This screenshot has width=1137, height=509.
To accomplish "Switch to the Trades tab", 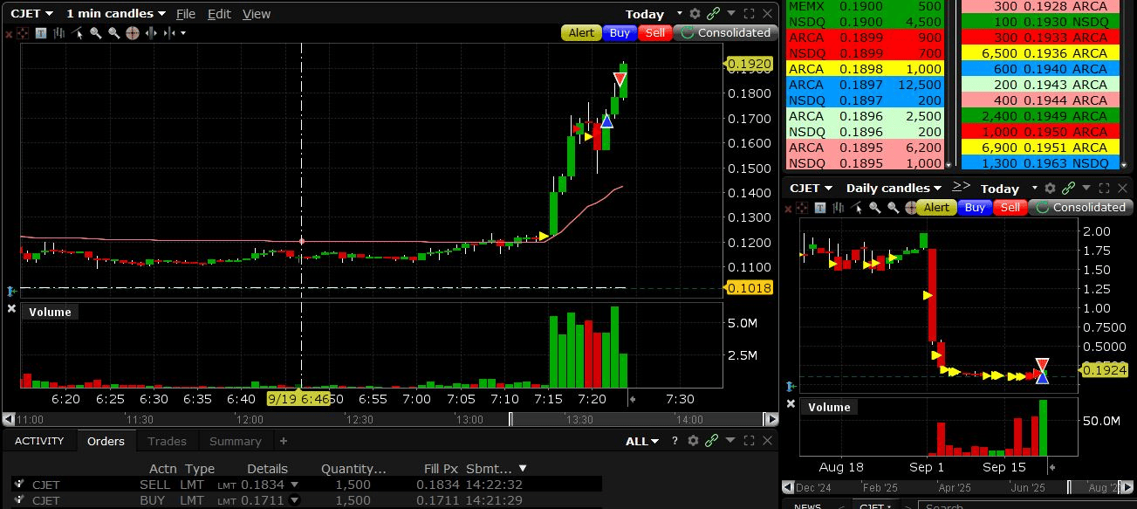I will pos(167,442).
